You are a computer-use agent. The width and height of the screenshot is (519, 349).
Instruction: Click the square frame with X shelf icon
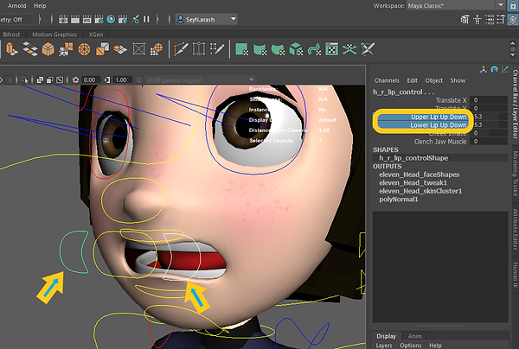click(138, 49)
